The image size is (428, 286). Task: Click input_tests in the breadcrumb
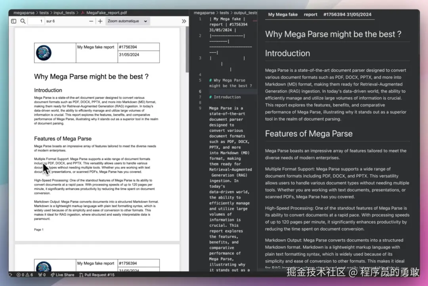coord(64,13)
